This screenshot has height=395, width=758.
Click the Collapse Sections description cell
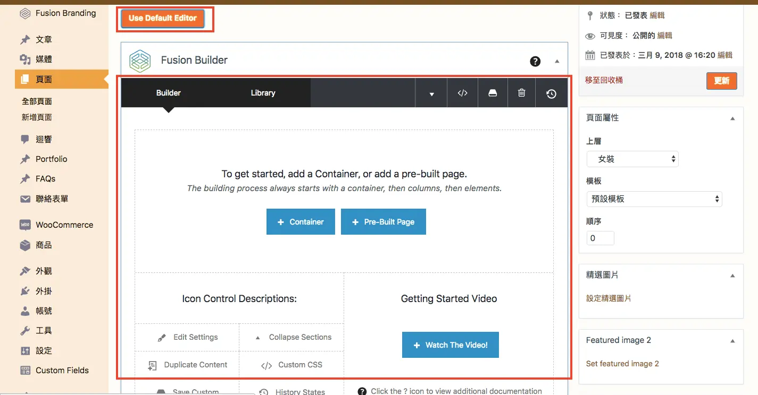pyautogui.click(x=291, y=338)
